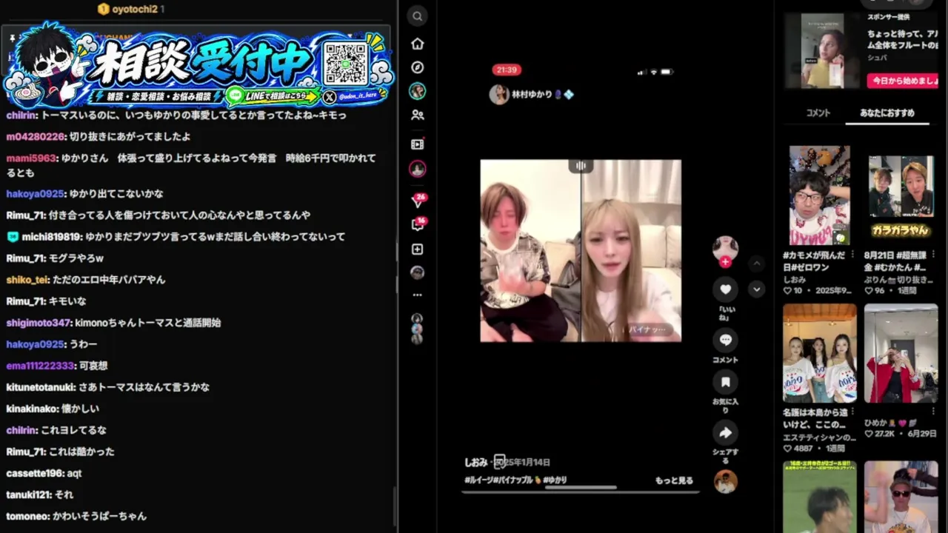This screenshot has height=533, width=948.
Task: Switch to あなたにおすすめ tab
Action: coord(887,113)
